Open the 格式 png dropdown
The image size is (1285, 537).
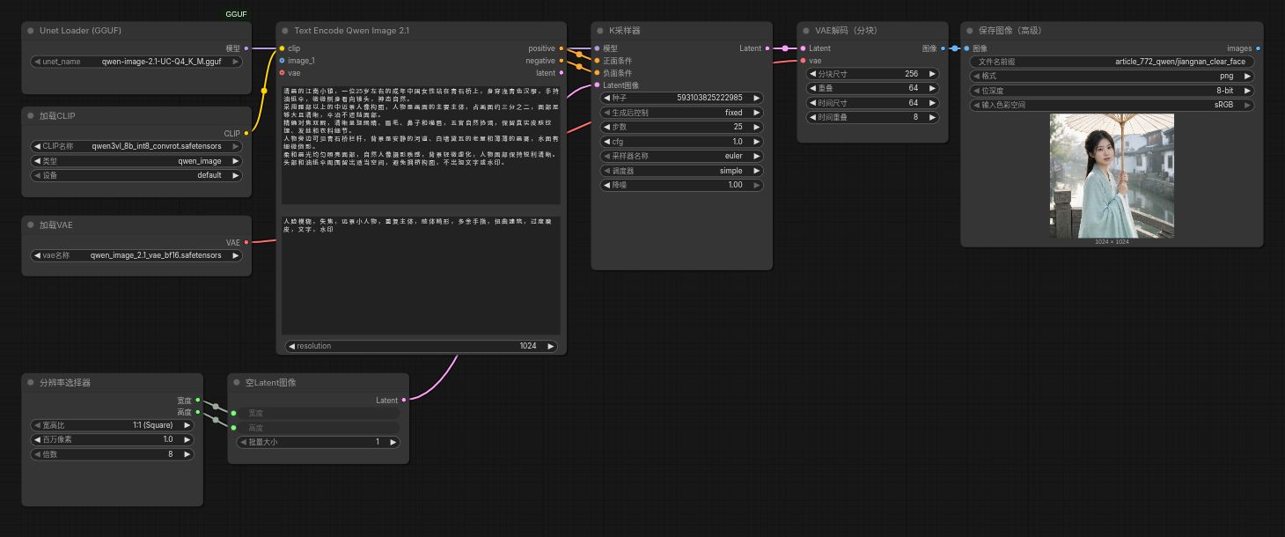point(1112,76)
